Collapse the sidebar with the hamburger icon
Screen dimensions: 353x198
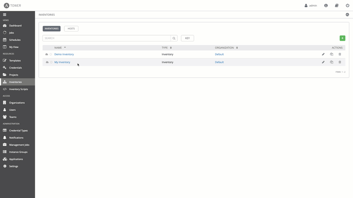click(4, 15)
